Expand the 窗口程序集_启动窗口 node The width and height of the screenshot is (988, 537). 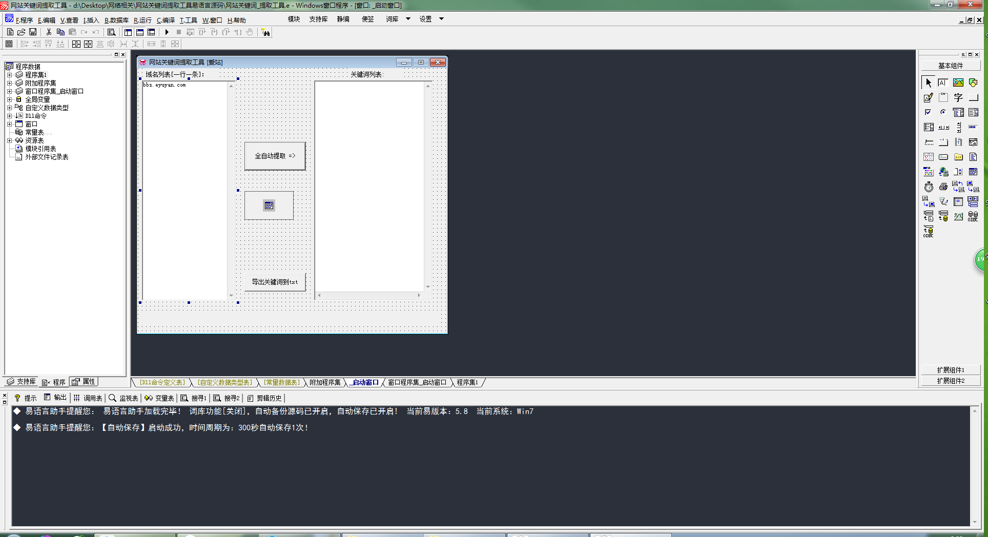(9, 91)
